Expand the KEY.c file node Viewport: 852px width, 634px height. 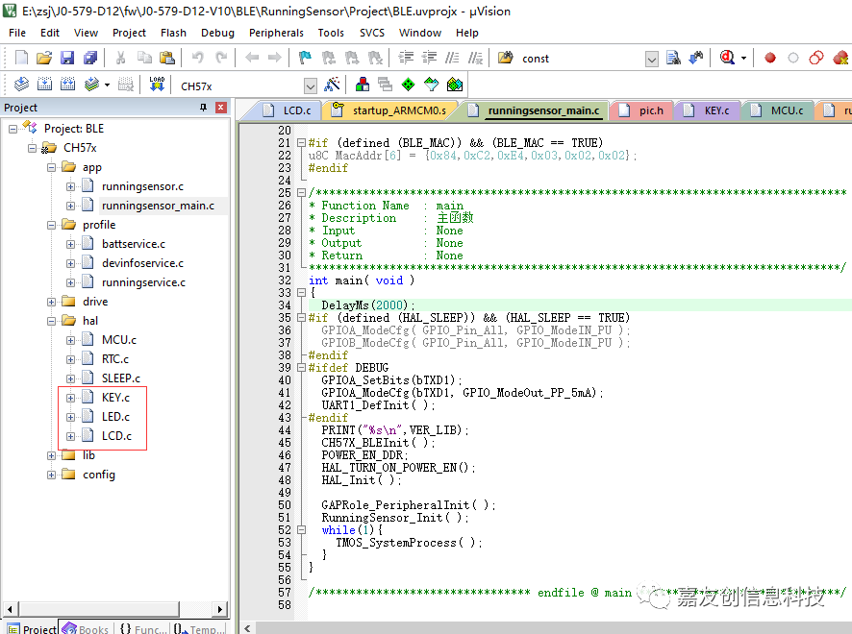(70, 398)
